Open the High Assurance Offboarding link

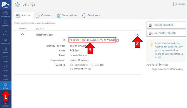pos(168,69)
